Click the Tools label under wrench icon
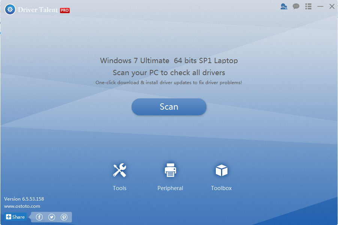 (120, 188)
